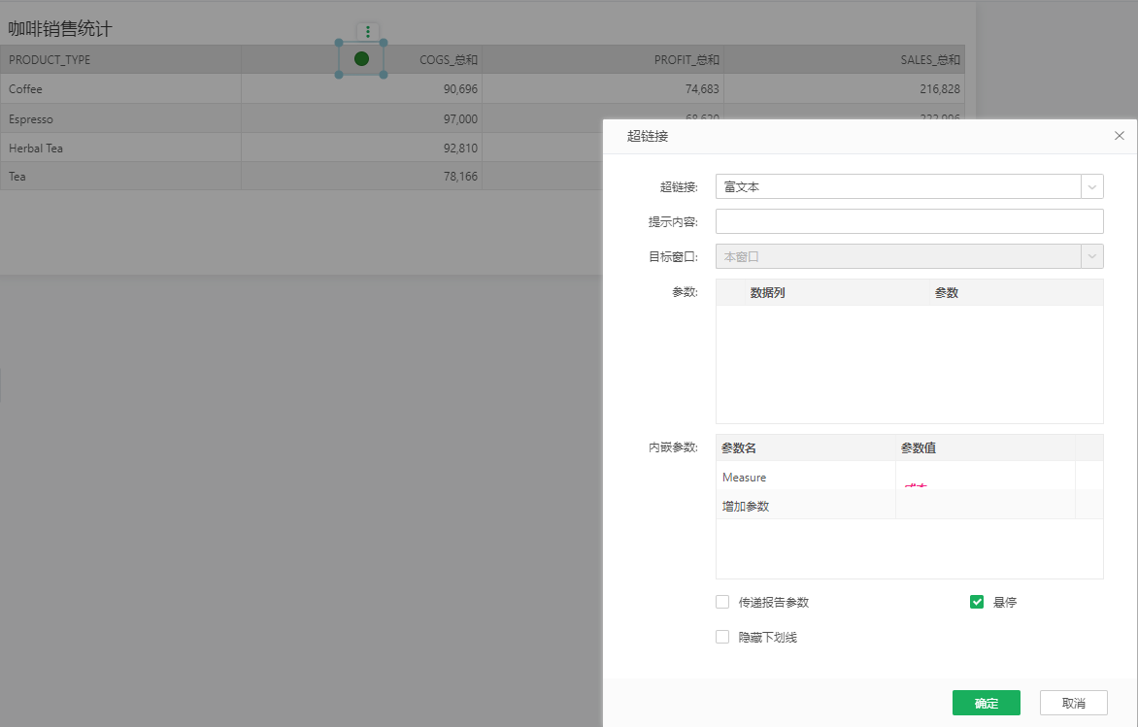1138x727 pixels.
Task: Confirm with the 确定 button
Action: coord(987,703)
